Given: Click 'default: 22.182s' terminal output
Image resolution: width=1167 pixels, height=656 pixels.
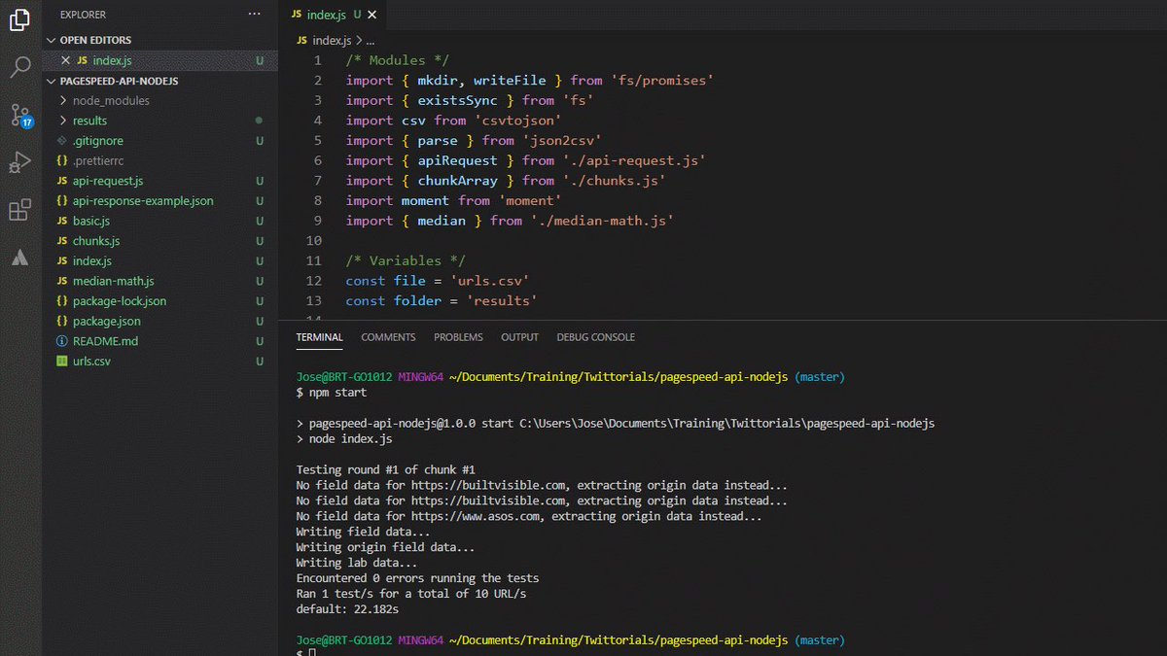Looking at the screenshot, I should coord(347,609).
